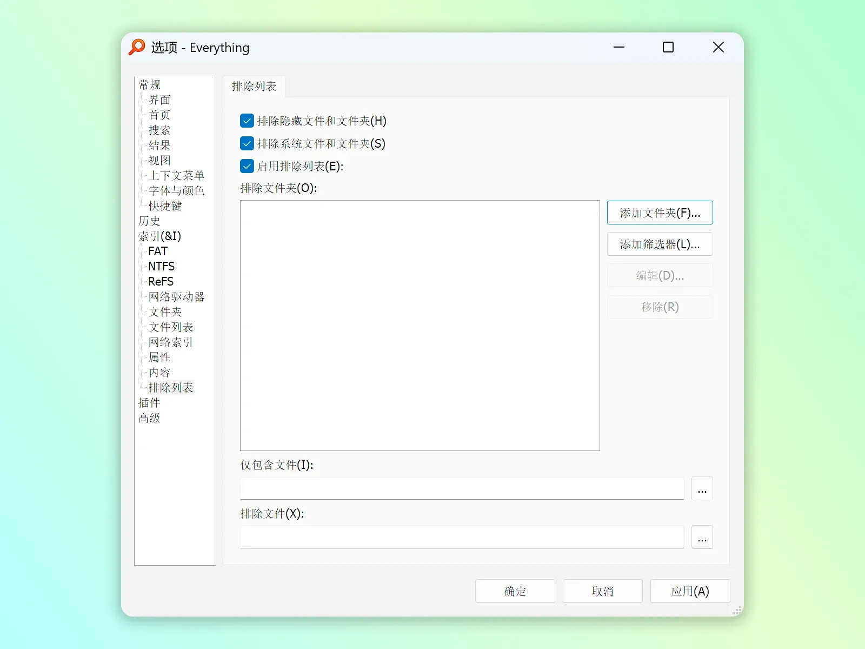Click browse button beside 排除文件 field

pos(702,537)
